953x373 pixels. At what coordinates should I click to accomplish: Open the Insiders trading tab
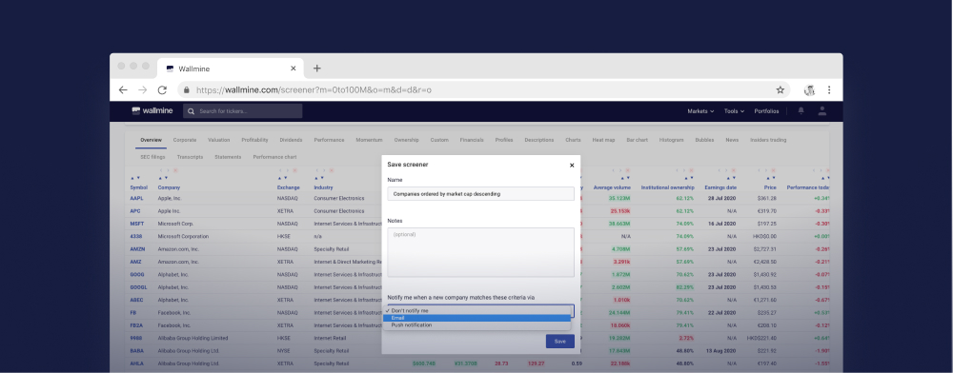tap(768, 140)
